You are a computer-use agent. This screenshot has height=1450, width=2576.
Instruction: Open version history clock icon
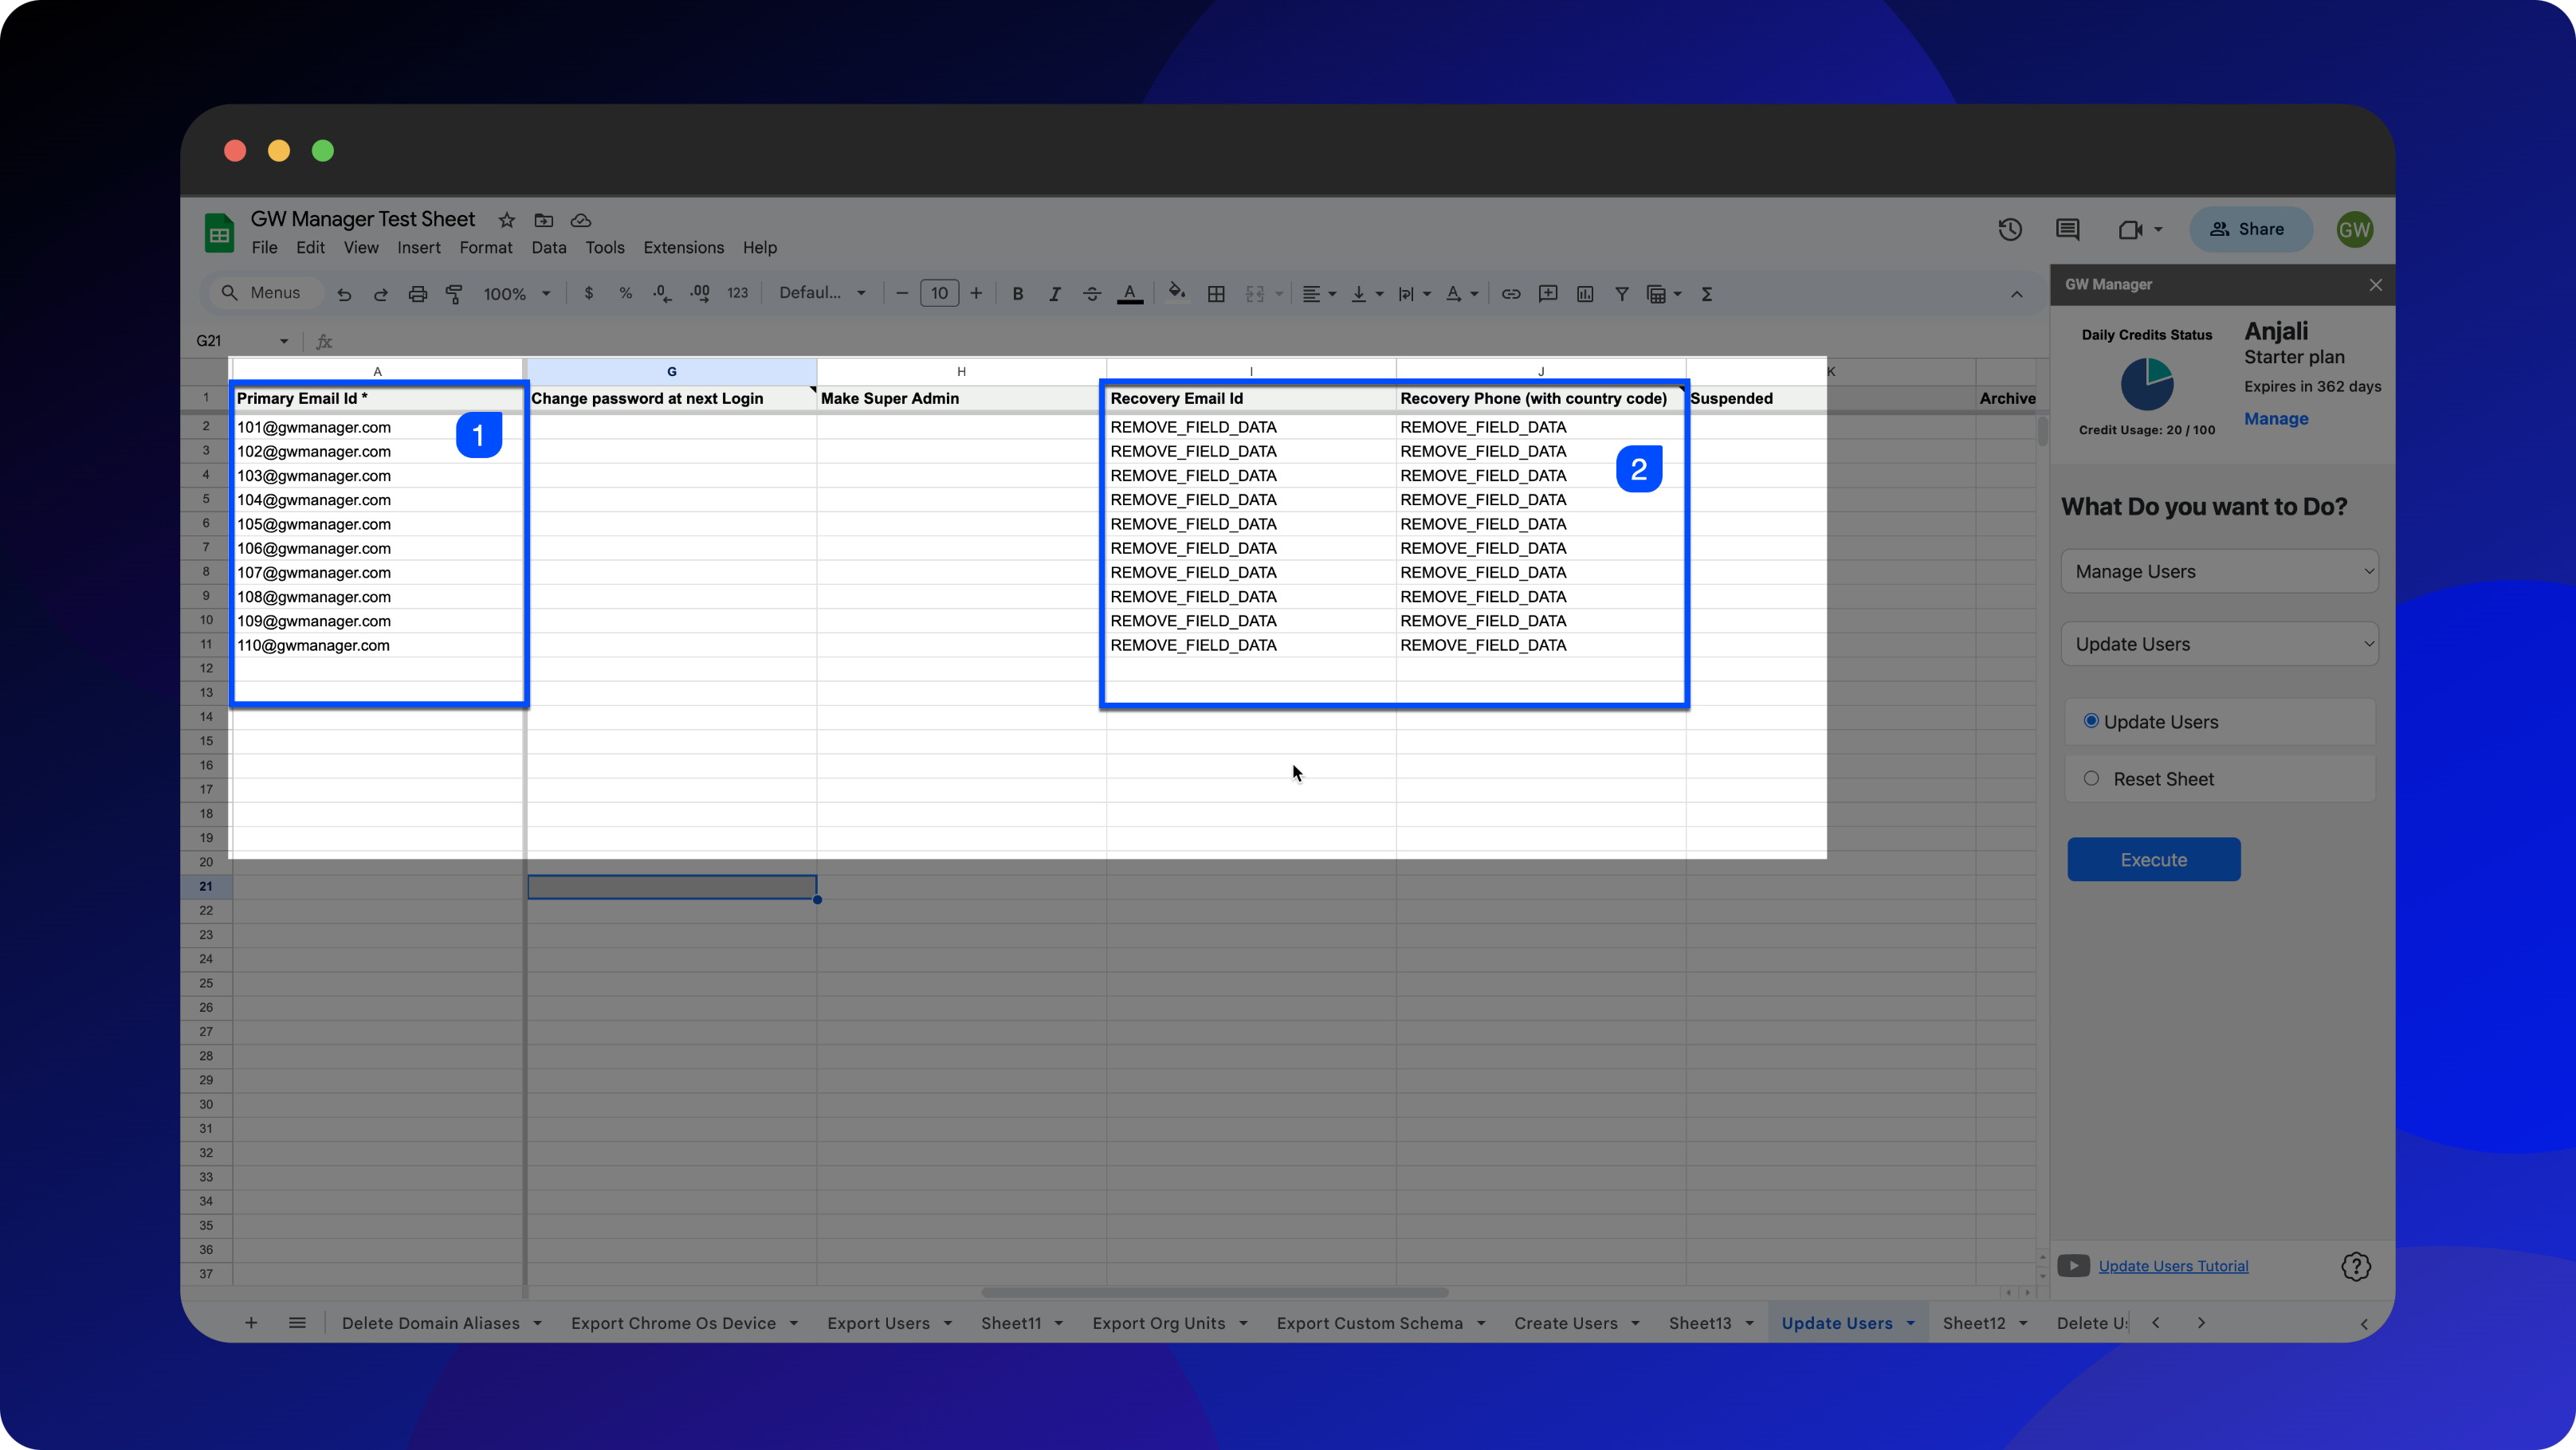(2010, 229)
